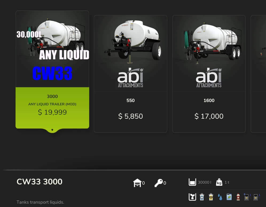Screen dimensions: 266x207
Task: Click the ABI Attachments logo above 1600
Action: click(209, 78)
